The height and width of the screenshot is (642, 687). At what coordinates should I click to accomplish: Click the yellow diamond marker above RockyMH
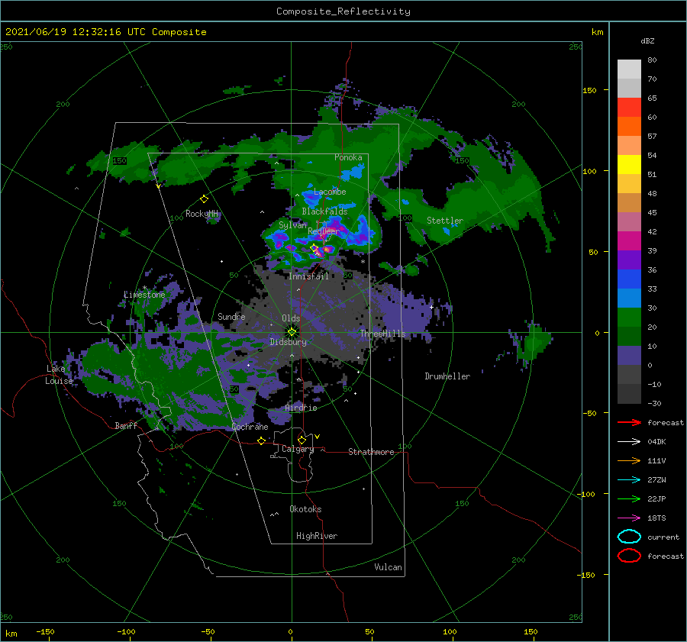pos(204,199)
